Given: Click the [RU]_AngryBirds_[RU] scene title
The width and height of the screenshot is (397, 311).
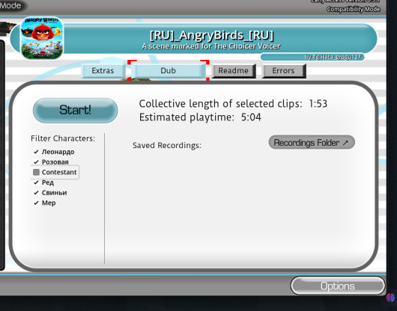Looking at the screenshot, I should pos(212,36).
